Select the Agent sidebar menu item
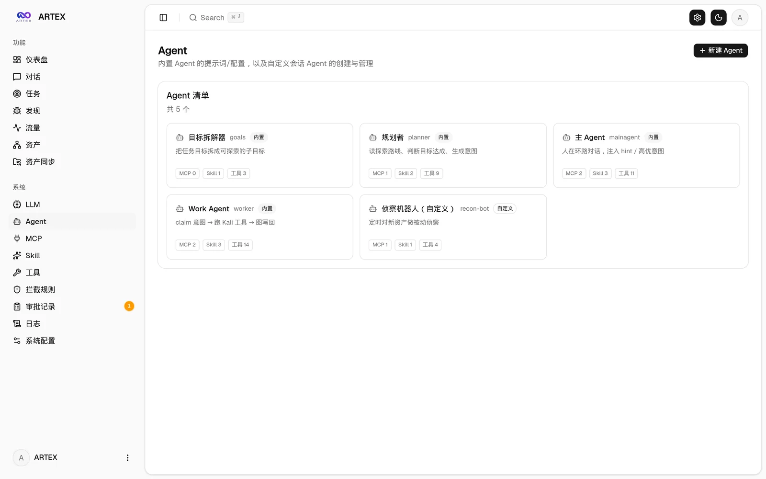 (72, 221)
